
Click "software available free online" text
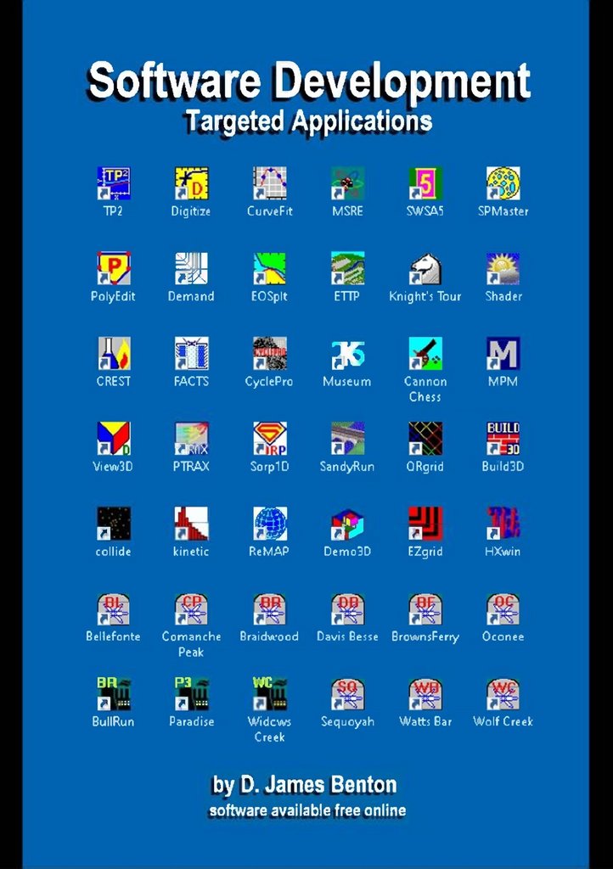tap(307, 810)
